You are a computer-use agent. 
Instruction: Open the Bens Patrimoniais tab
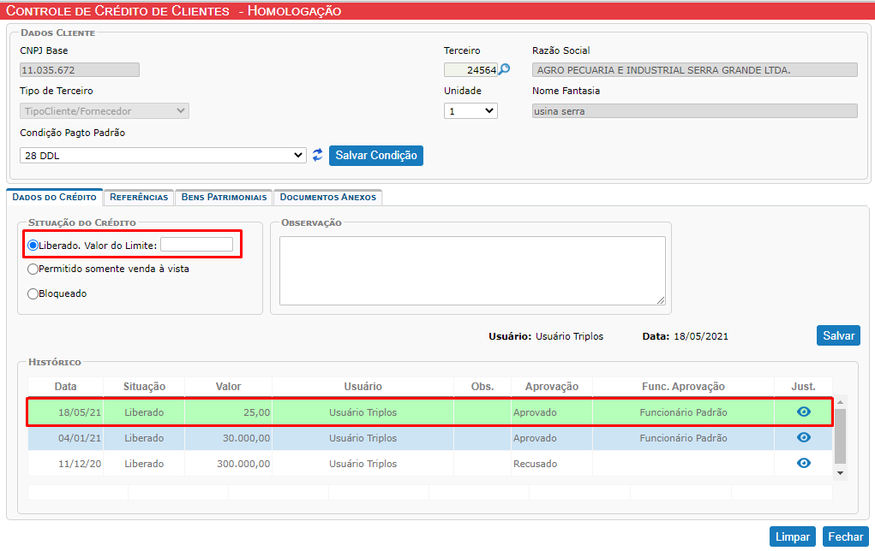coord(224,198)
